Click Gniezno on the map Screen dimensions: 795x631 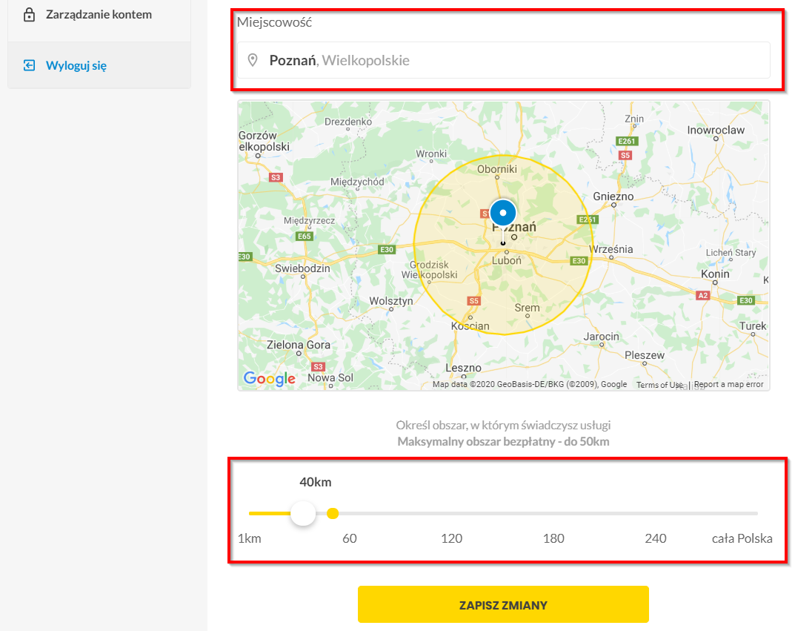pos(613,196)
